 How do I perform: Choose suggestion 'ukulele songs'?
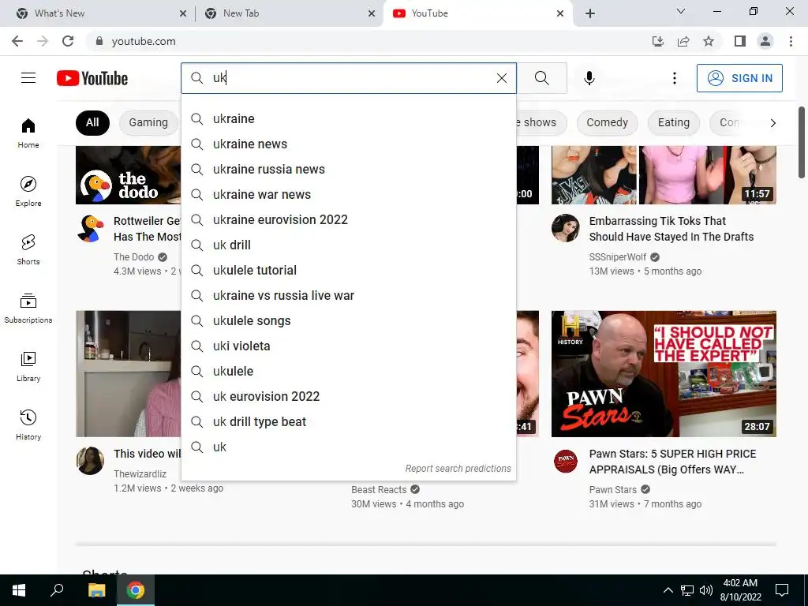[x=349, y=320]
